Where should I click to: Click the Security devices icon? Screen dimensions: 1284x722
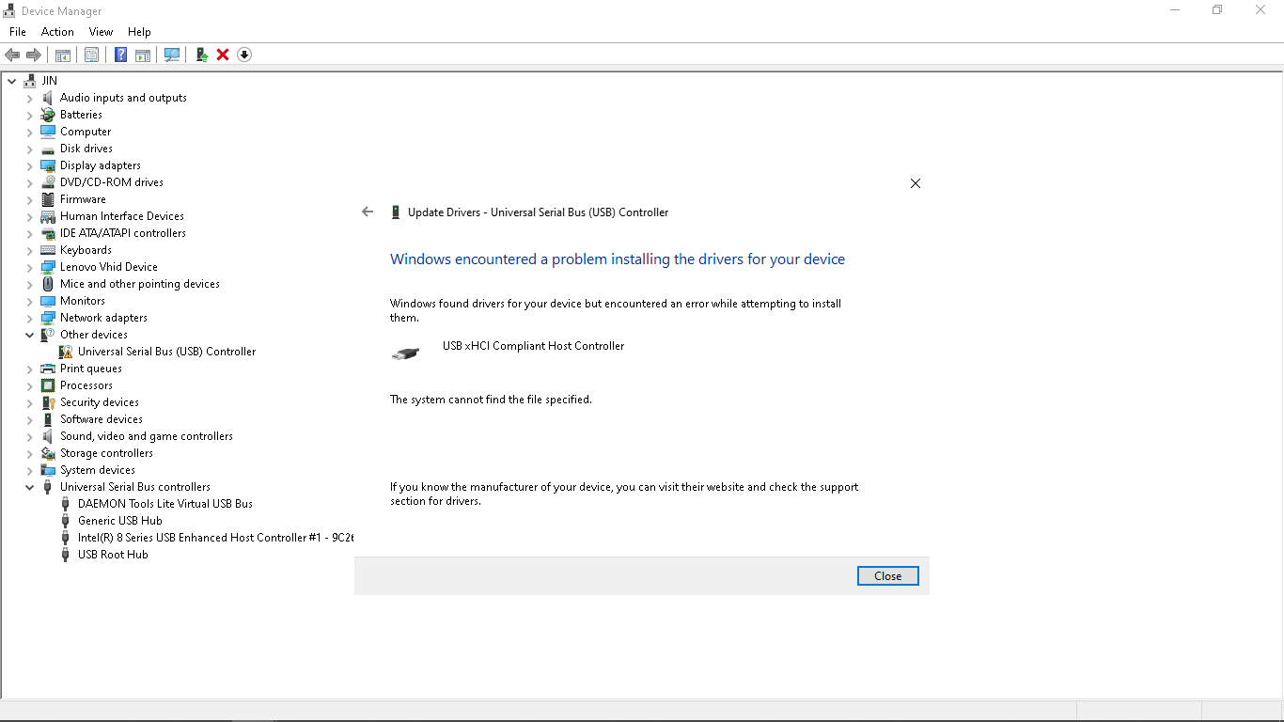point(48,402)
